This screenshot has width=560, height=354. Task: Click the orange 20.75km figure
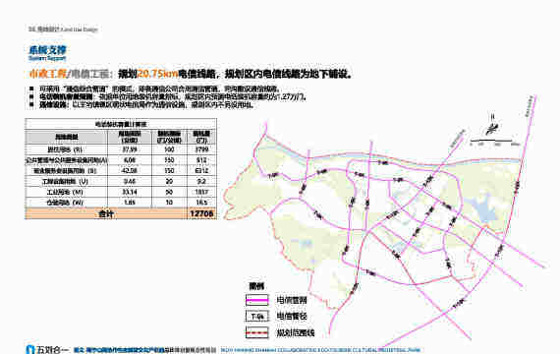point(157,74)
